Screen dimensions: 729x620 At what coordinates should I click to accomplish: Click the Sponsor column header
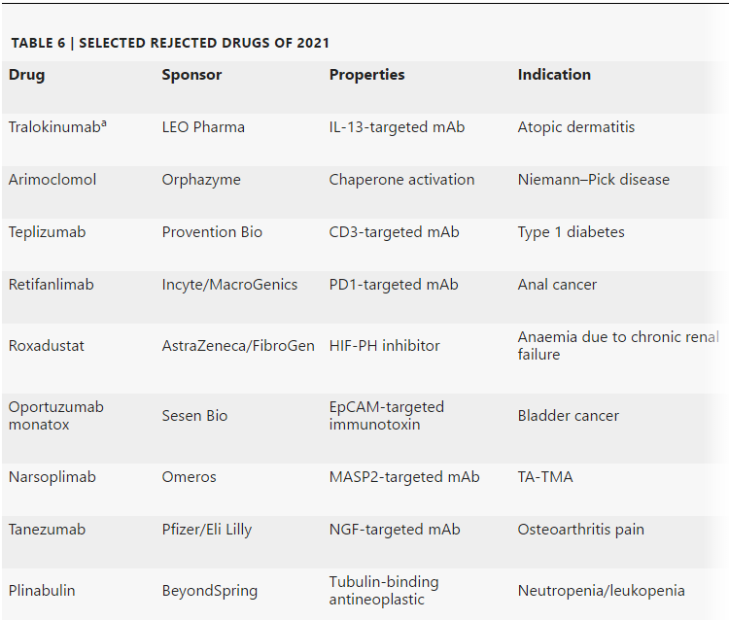coord(191,75)
